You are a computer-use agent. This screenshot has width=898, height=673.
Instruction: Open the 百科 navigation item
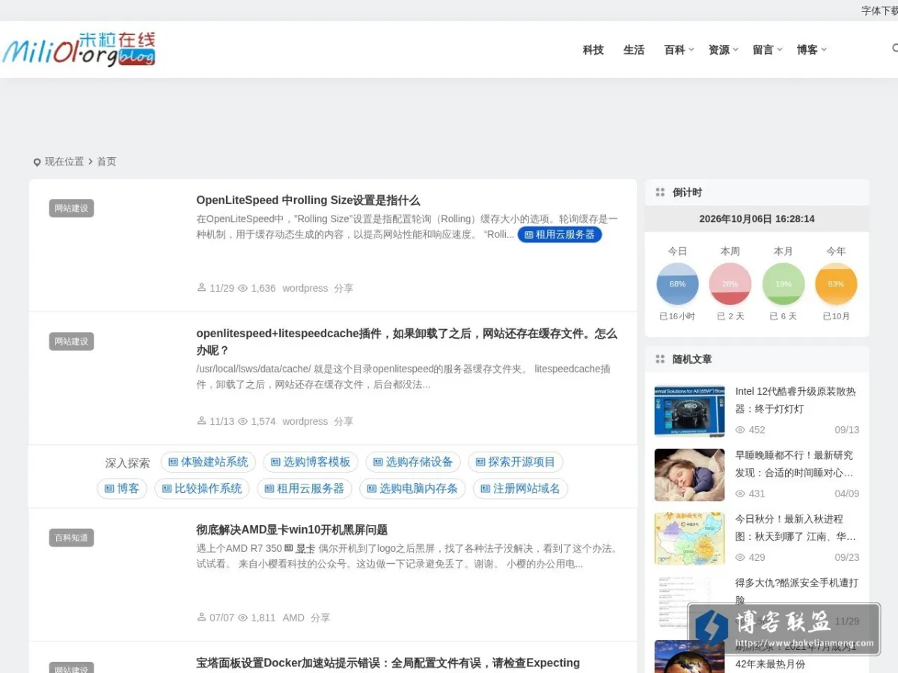[675, 49]
